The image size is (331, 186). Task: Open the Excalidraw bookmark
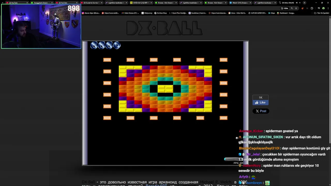197,13
